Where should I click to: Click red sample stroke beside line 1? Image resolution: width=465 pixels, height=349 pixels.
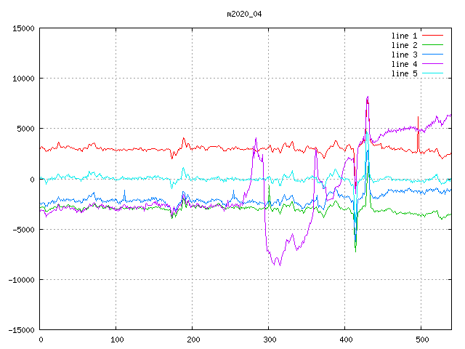tap(432, 36)
